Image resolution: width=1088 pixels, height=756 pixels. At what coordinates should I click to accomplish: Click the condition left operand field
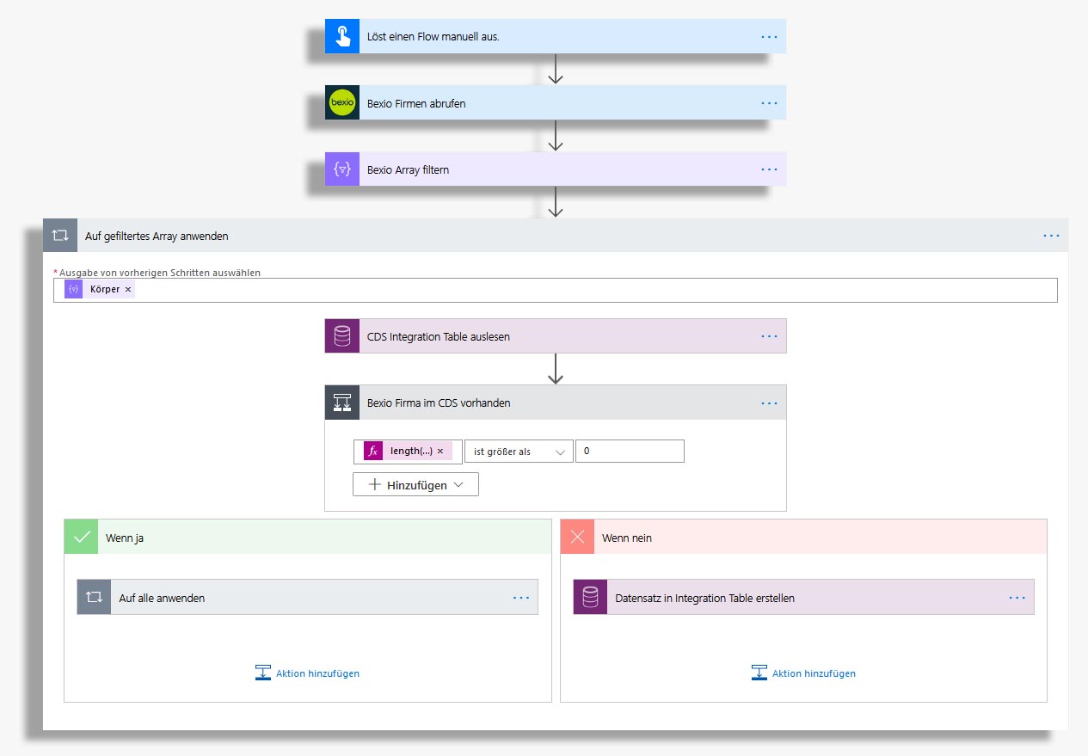point(408,452)
